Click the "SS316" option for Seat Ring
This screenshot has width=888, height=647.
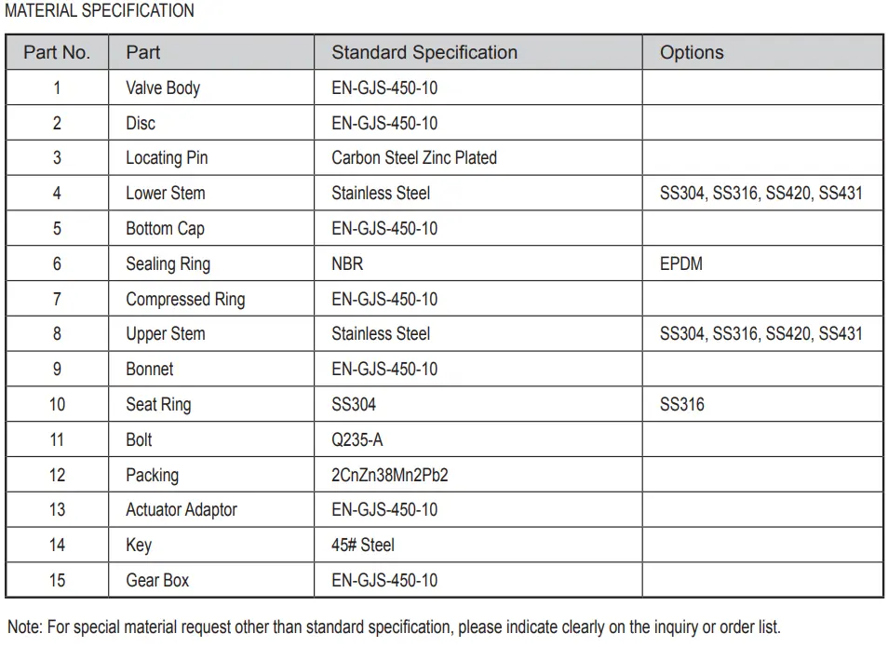click(x=681, y=405)
